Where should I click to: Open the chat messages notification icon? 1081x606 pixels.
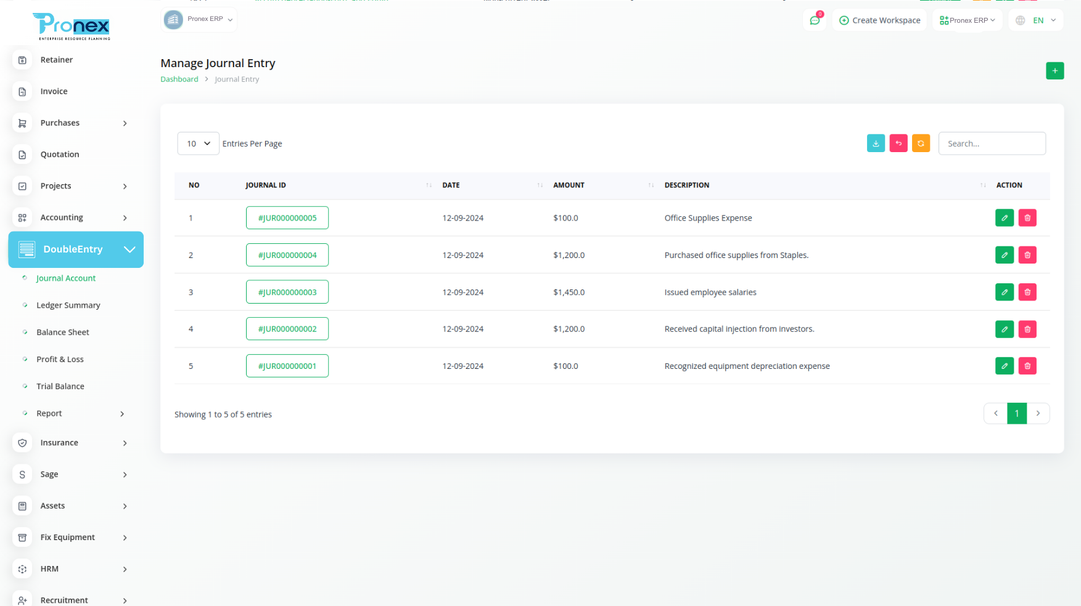(x=815, y=20)
